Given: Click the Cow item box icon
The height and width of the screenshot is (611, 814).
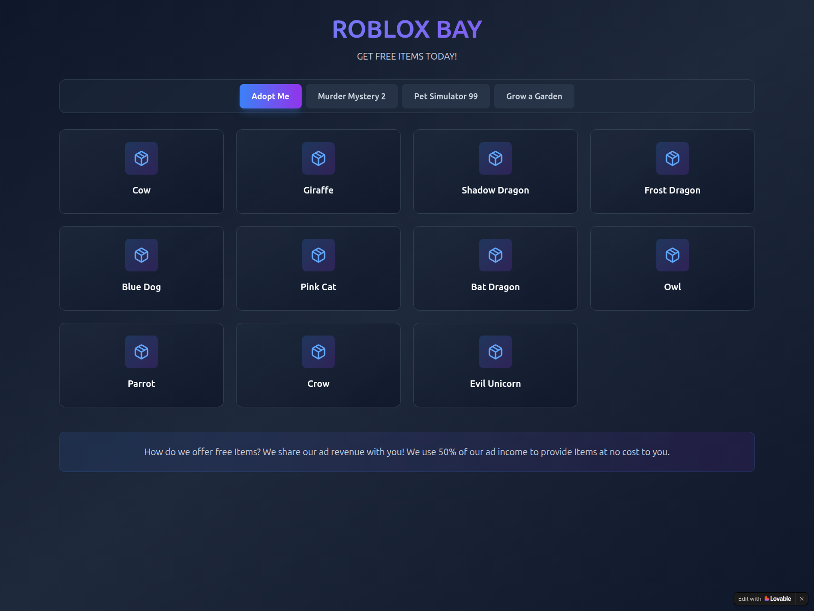Looking at the screenshot, I should coord(141,158).
